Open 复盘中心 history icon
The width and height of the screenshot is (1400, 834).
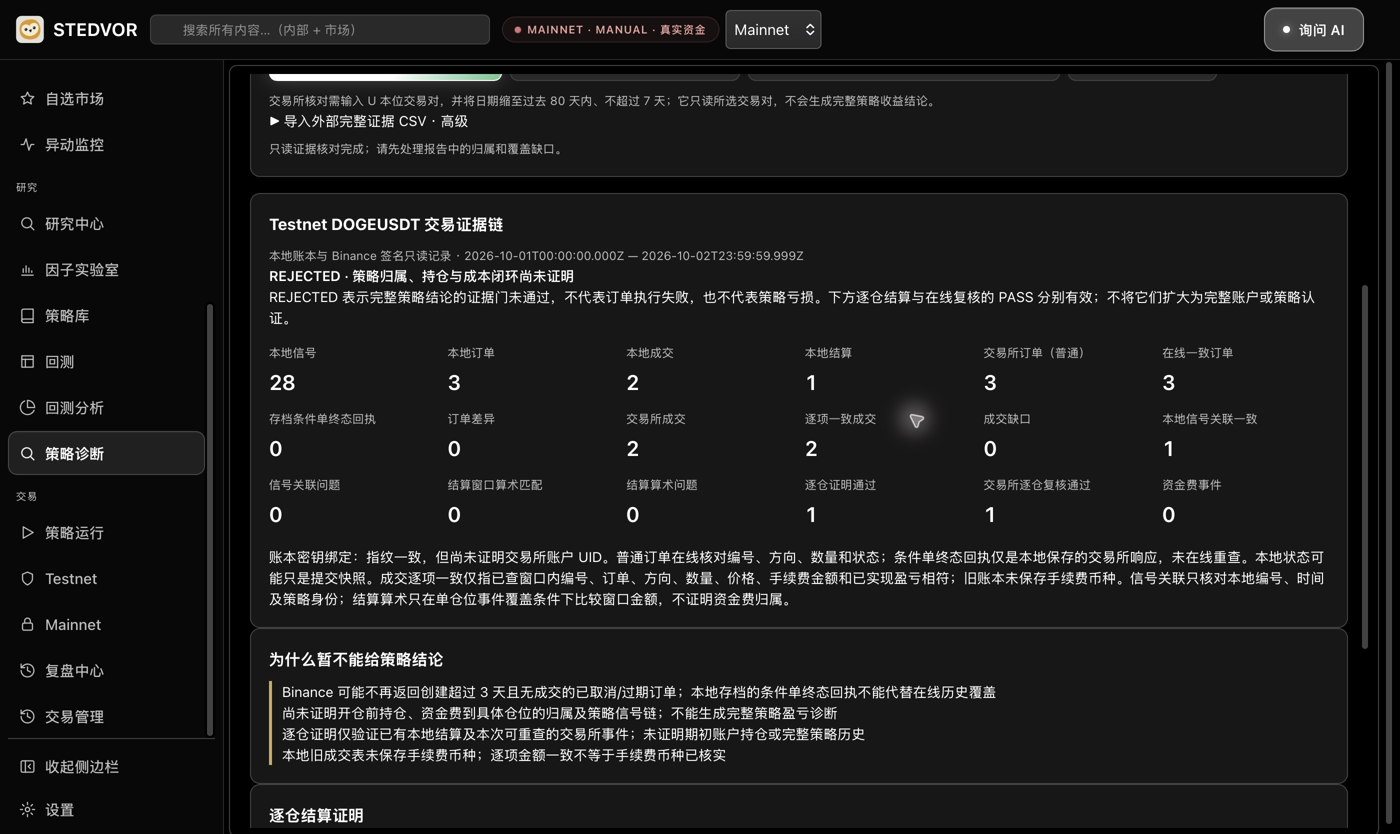point(27,671)
